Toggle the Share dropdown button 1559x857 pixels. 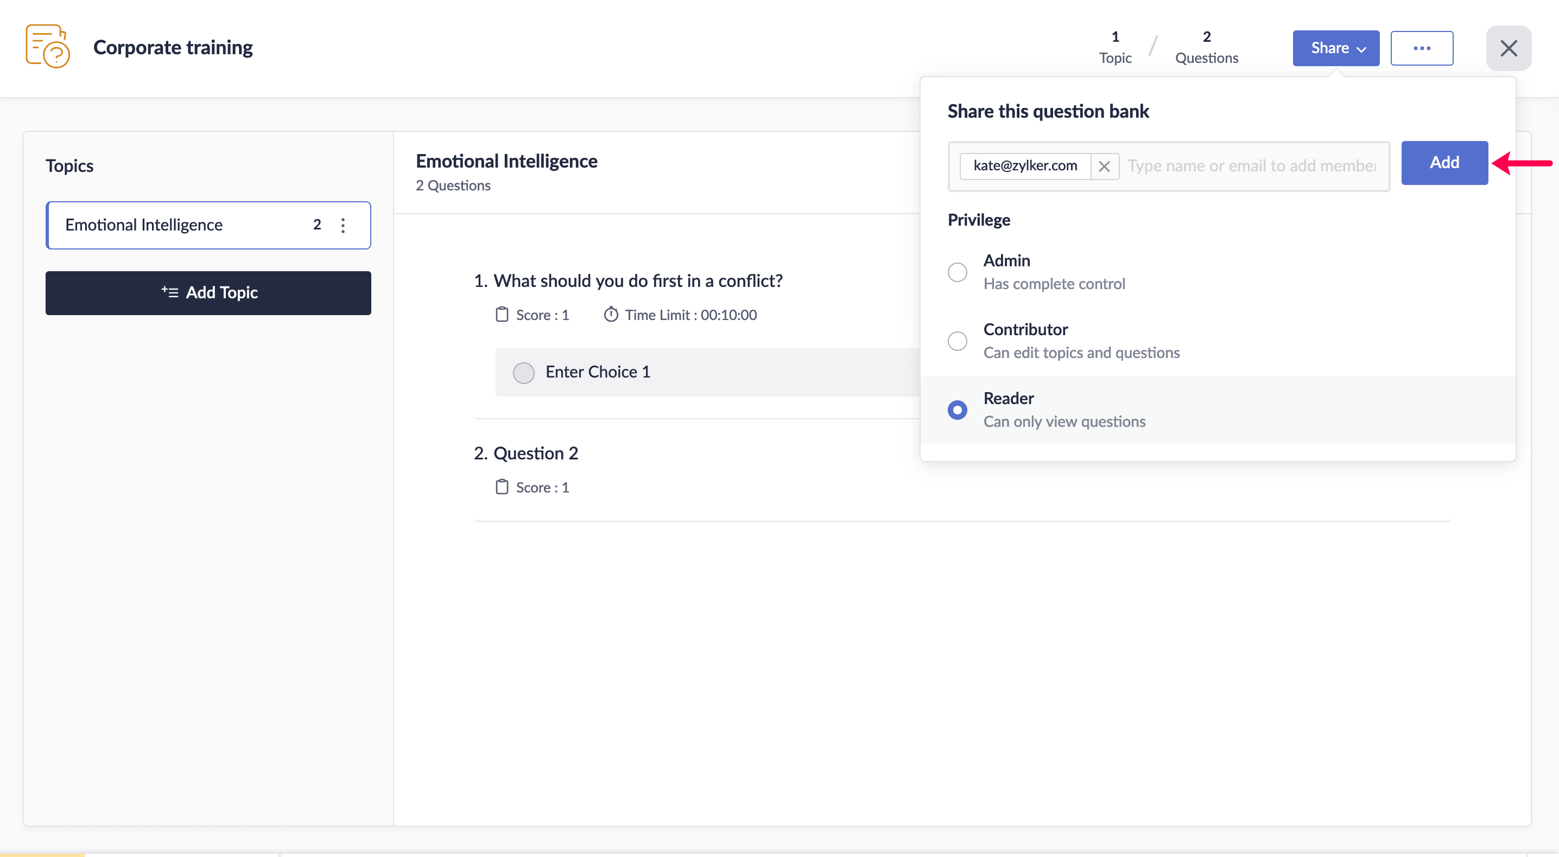pos(1336,48)
